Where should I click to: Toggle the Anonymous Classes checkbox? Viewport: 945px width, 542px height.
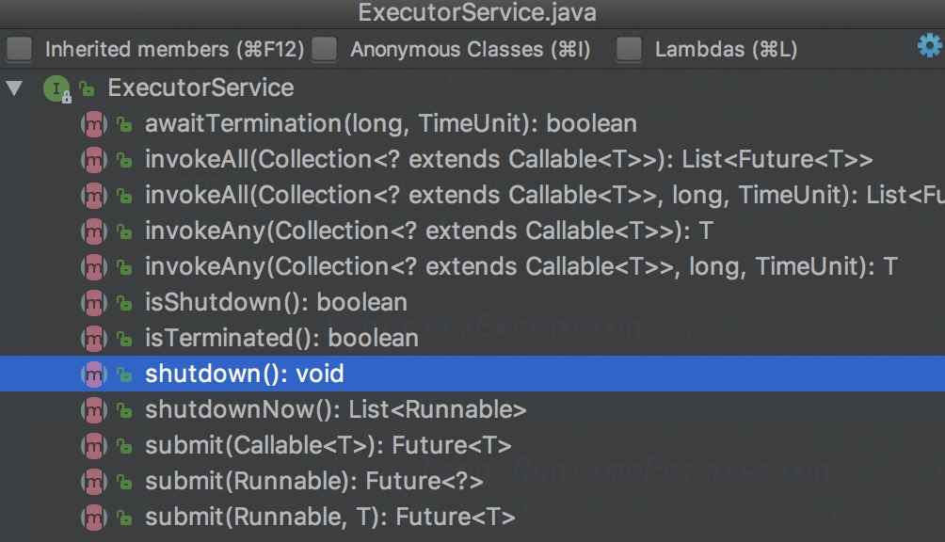point(325,49)
